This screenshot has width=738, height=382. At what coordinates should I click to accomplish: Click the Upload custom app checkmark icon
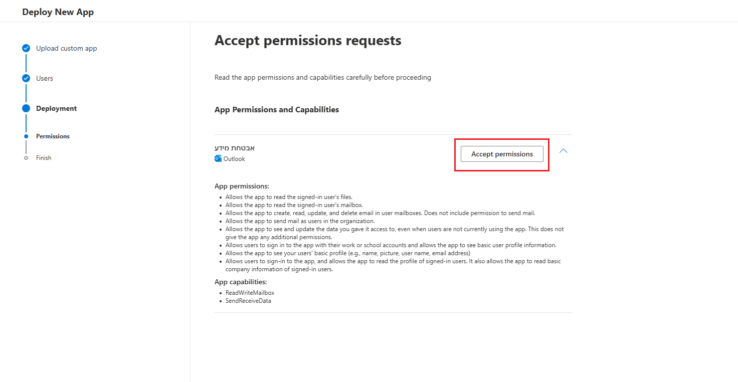click(26, 48)
